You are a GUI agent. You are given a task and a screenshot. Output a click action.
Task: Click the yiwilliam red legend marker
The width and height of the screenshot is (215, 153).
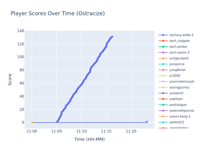coord(163,99)
